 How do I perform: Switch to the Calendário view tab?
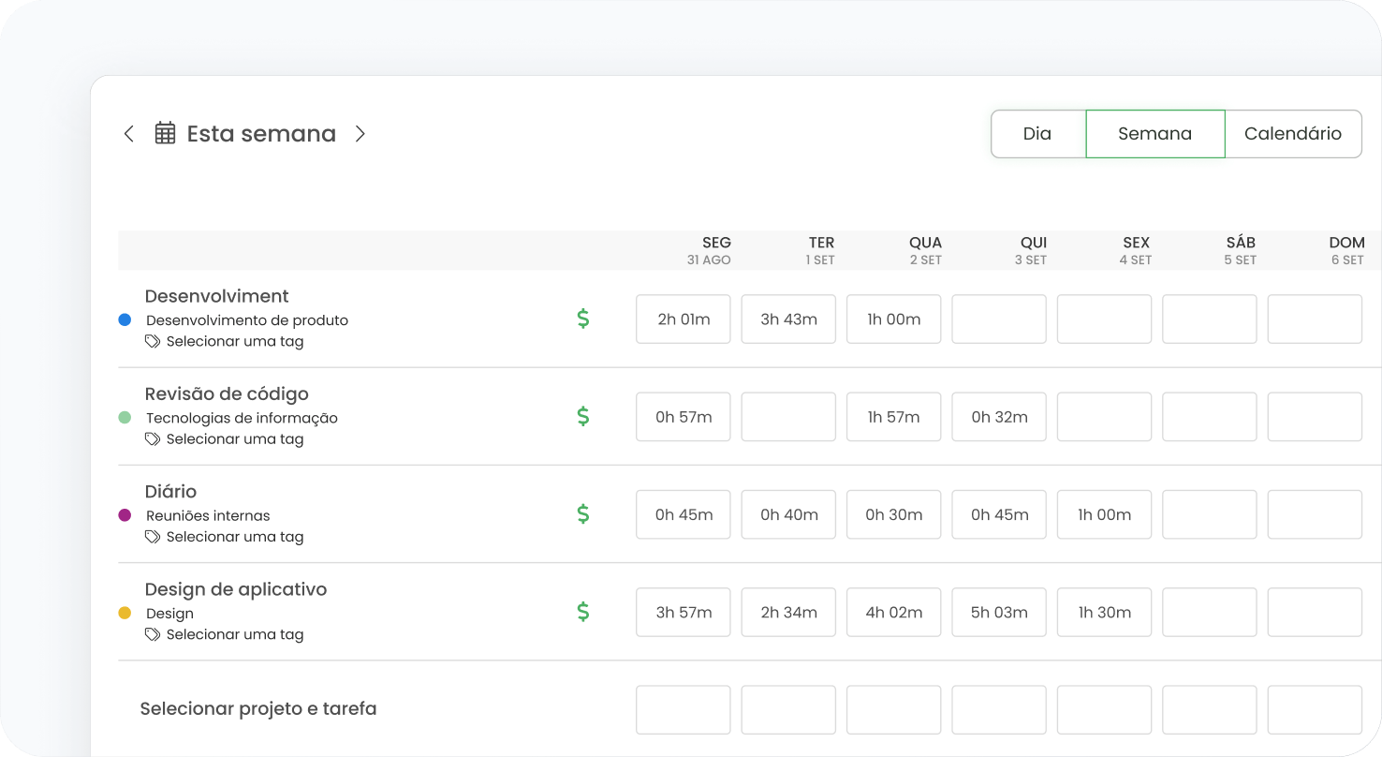coord(1292,134)
